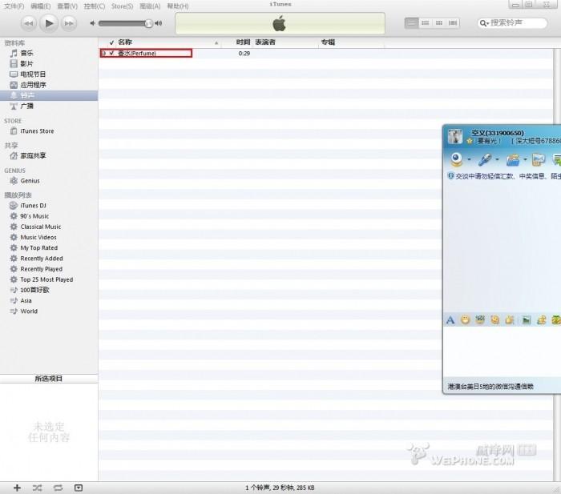Click the QQ contact avatar thumbnail

[455, 137]
